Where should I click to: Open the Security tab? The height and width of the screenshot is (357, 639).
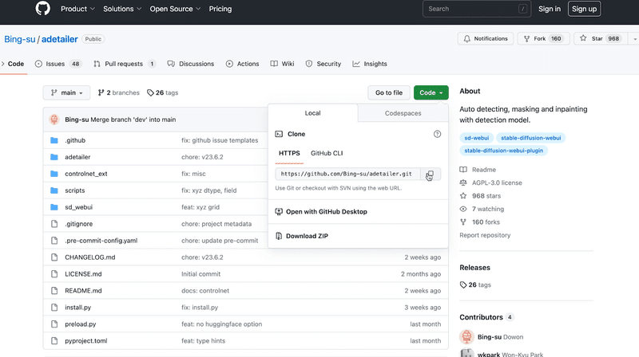click(323, 64)
